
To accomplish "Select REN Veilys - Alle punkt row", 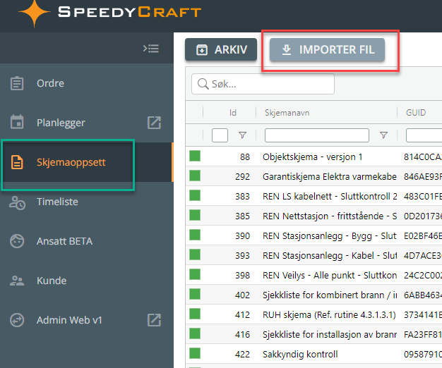I will [x=313, y=274].
